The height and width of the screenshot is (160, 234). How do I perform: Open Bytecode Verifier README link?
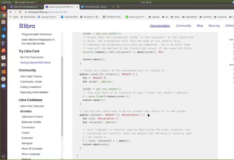(x=31, y=122)
